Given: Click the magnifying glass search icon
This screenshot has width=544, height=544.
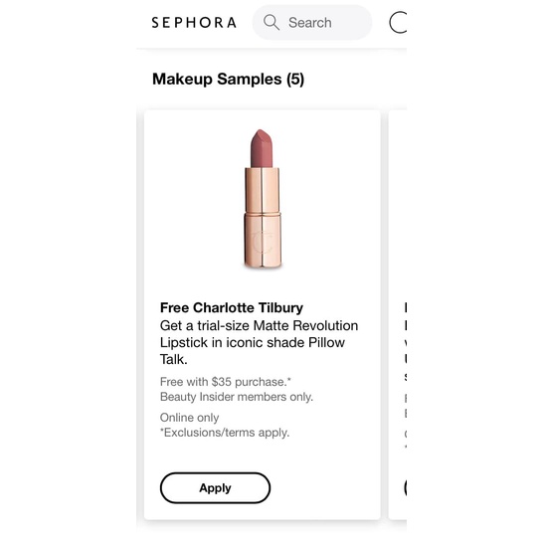Looking at the screenshot, I should [271, 23].
